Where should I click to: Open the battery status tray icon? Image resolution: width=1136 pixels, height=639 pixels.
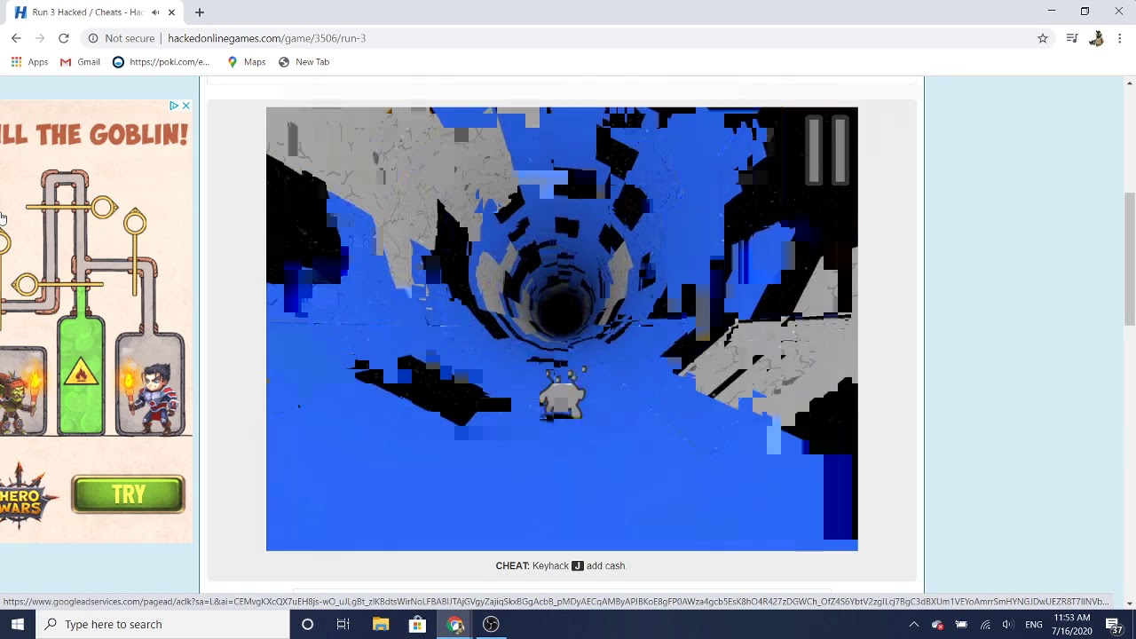tap(961, 624)
